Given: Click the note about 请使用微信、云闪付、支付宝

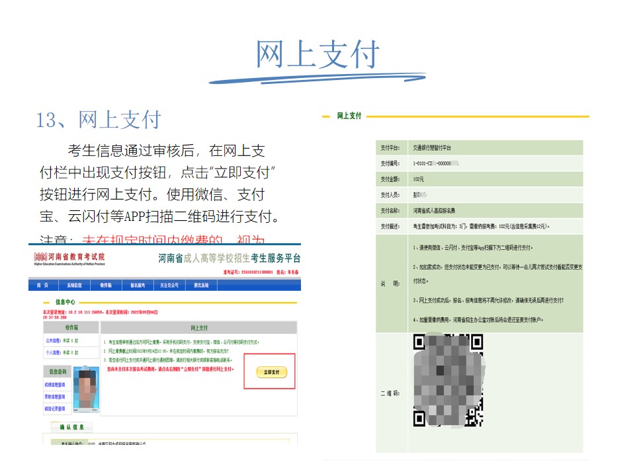Looking at the screenshot, I should coord(473,248).
